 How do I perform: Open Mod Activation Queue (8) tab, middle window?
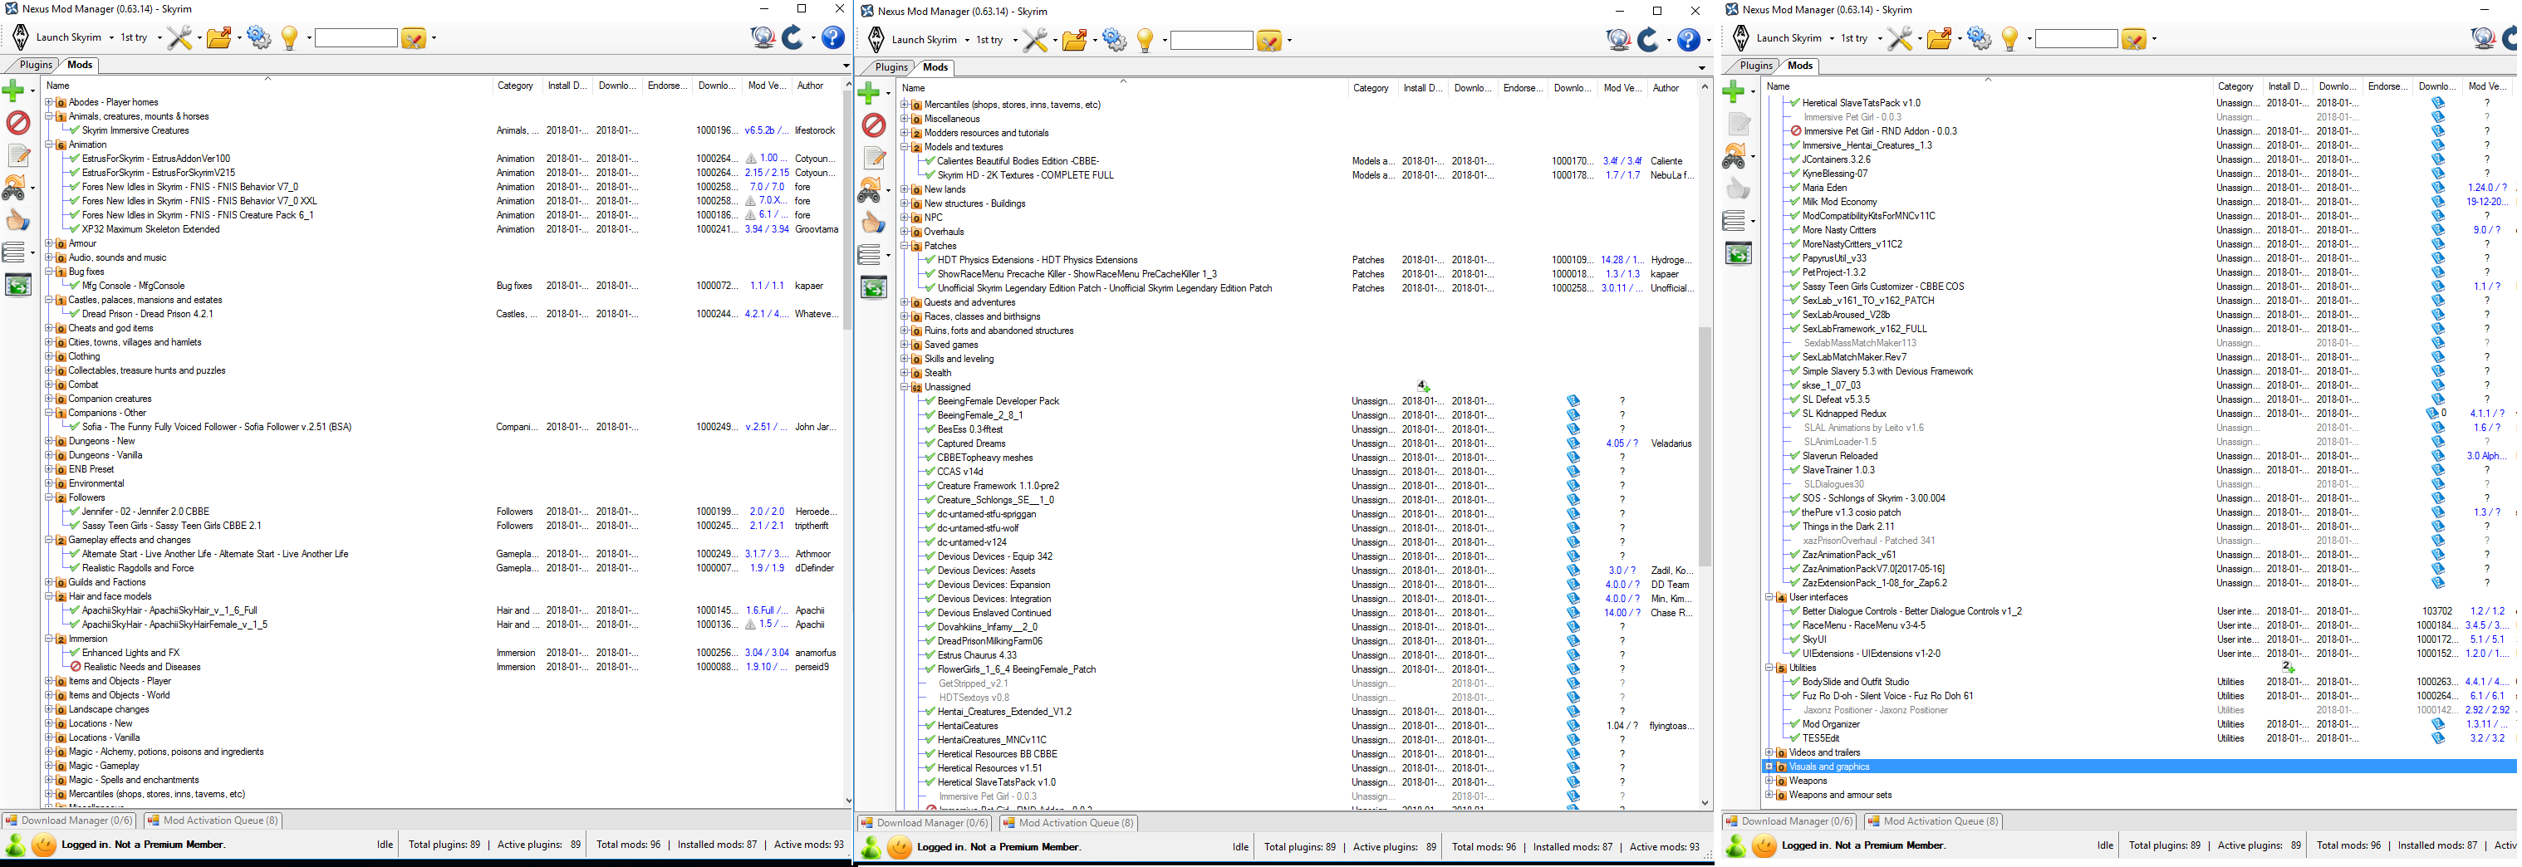click(x=1068, y=823)
